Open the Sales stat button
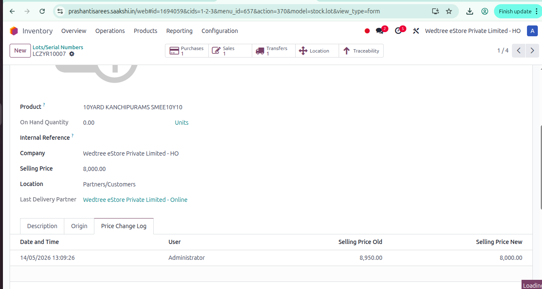542x289 pixels. coord(230,51)
